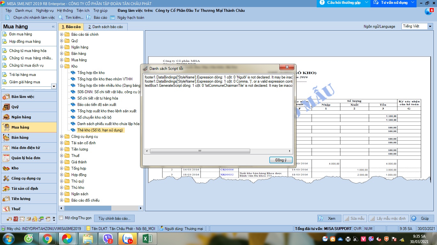Open the Kho module in left sidebar

(x=29, y=168)
